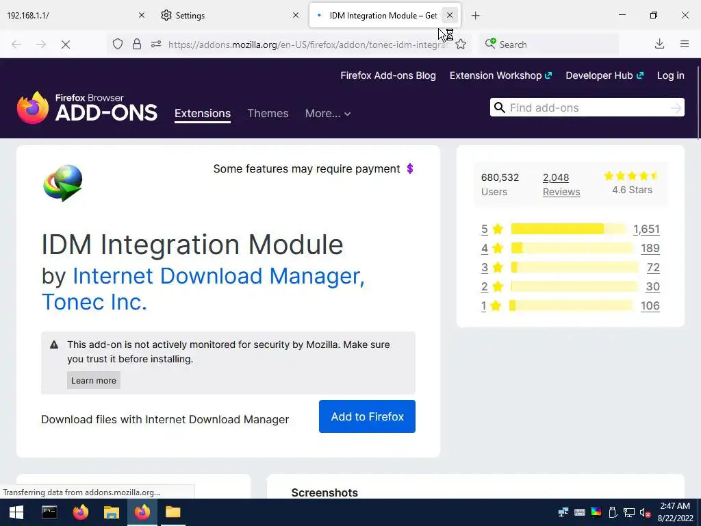The height and width of the screenshot is (526, 701).
Task: Bookmark this page with the star icon
Action: click(461, 44)
